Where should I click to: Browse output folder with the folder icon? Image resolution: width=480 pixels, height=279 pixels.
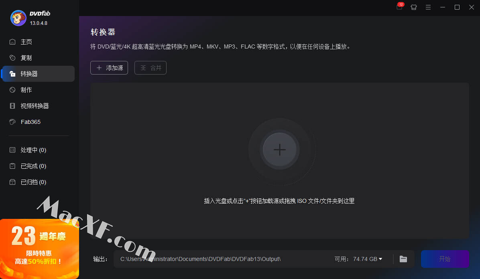(x=403, y=259)
